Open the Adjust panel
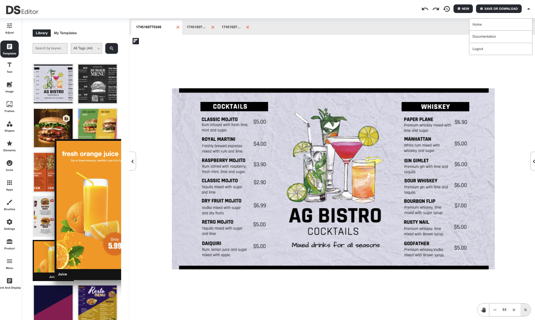535x320 pixels. (x=10, y=28)
